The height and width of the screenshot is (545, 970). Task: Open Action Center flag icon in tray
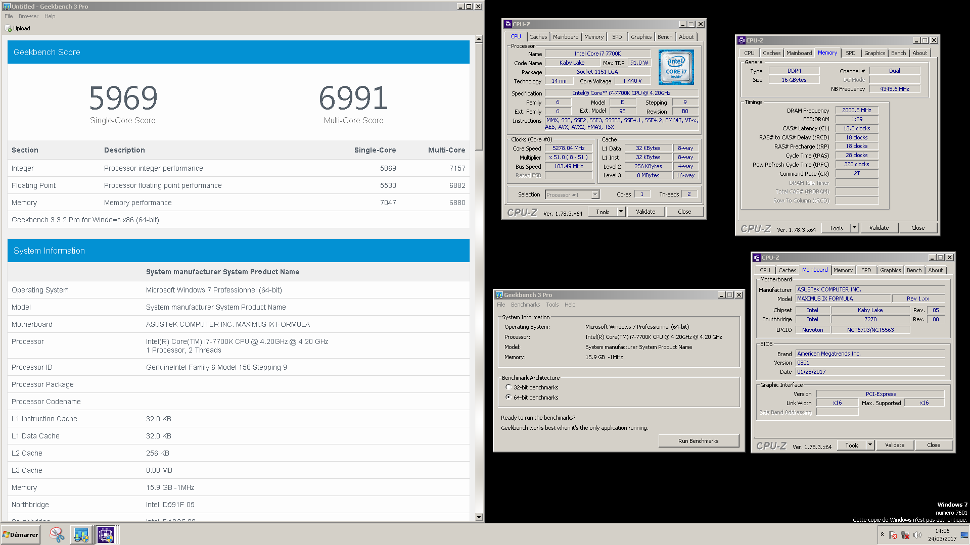[893, 535]
